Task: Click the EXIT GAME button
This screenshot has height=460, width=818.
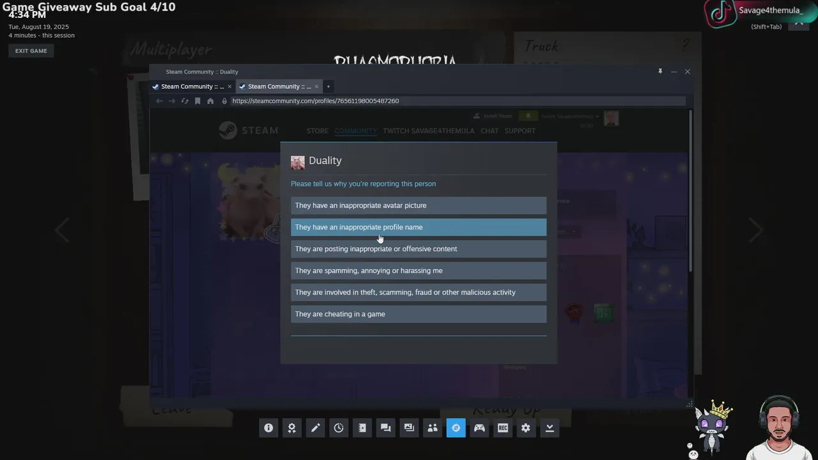Action: tap(31, 50)
